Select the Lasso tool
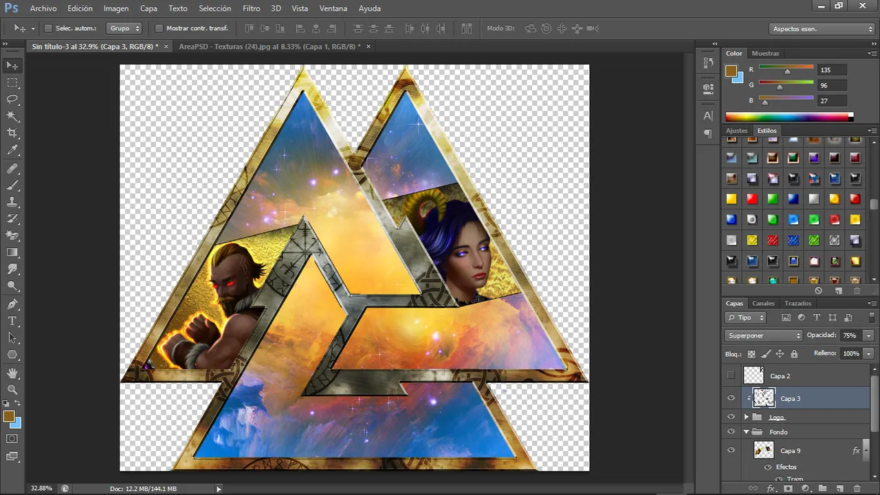Image resolution: width=880 pixels, height=495 pixels. 12,100
